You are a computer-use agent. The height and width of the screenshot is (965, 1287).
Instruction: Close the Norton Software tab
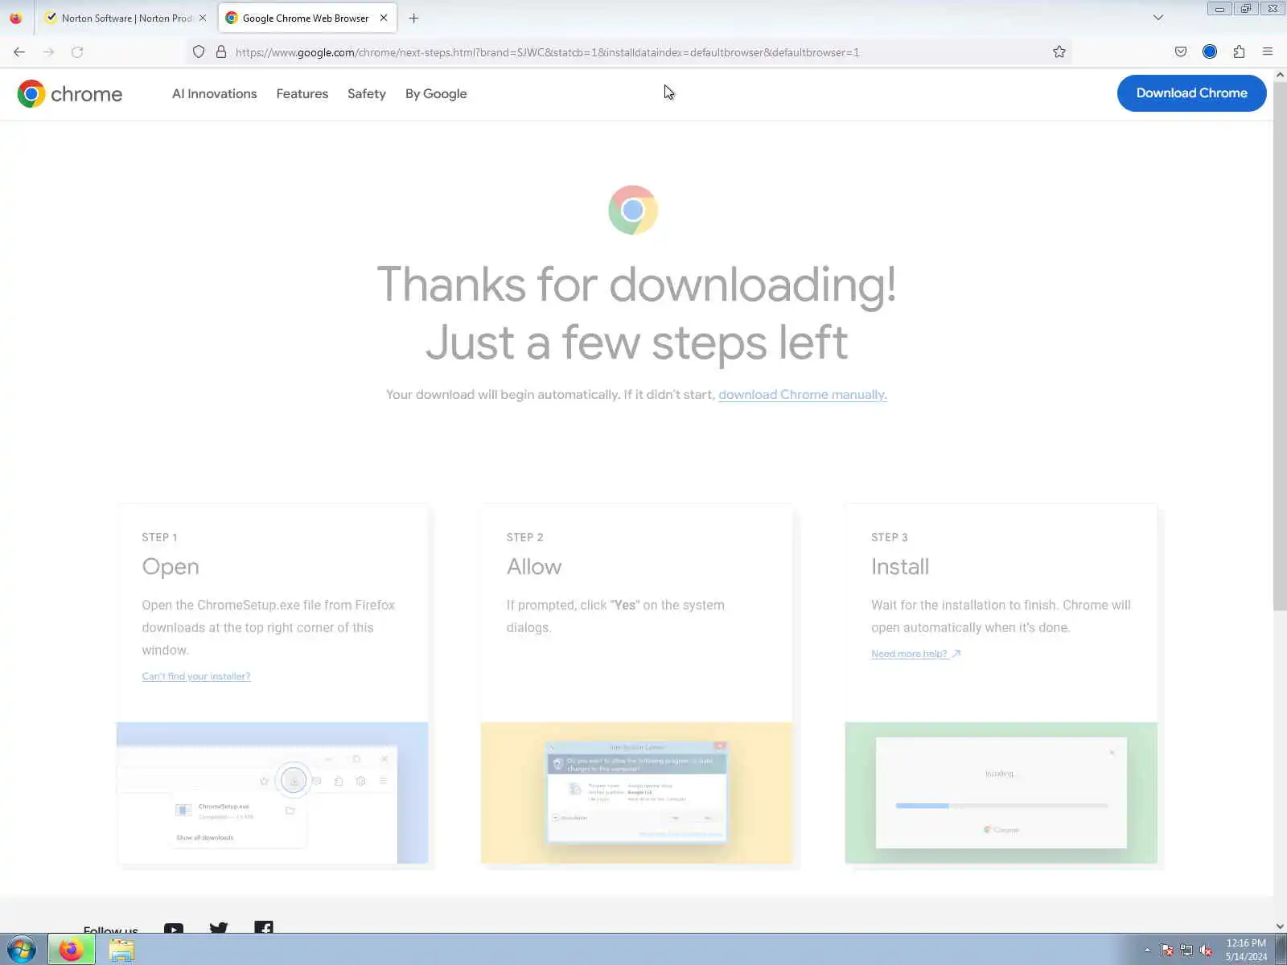coord(203,18)
